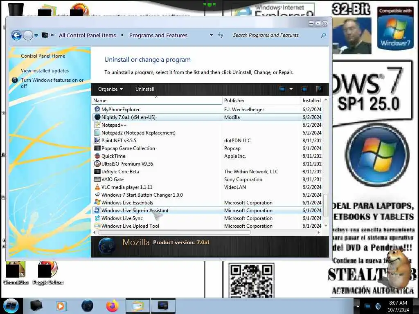
Task: Click the Control Panel taskbar button
Action: [x=163, y=306]
